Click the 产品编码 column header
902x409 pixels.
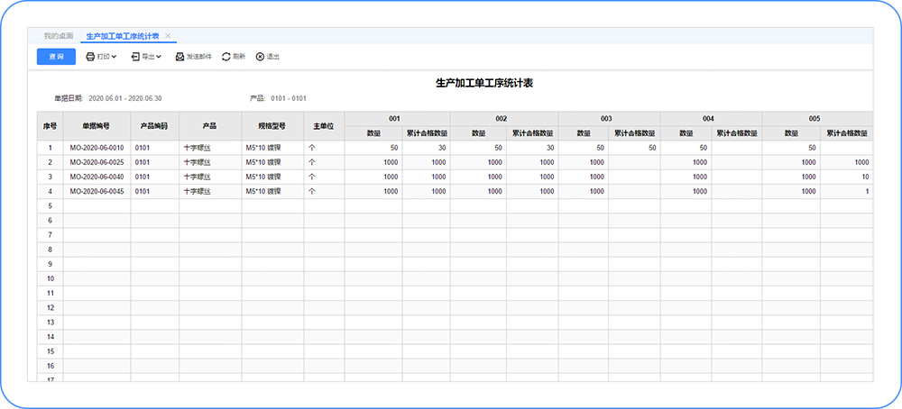pos(154,126)
